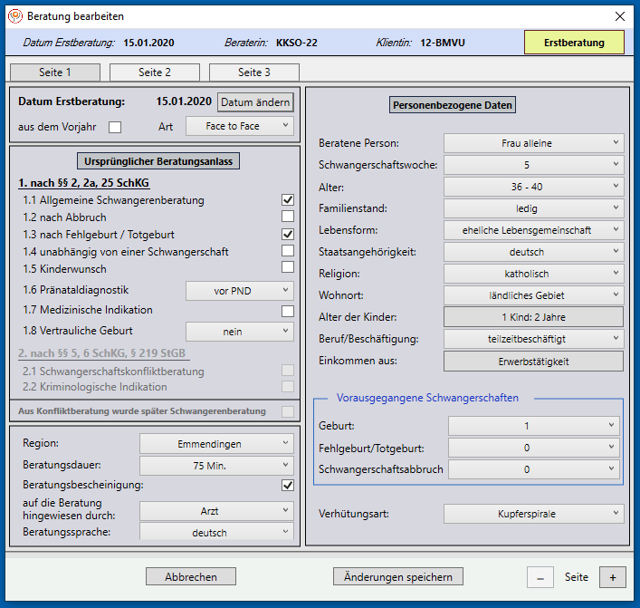Enable the Kinderwunsch checkbox
Image resolution: width=640 pixels, height=608 pixels.
pos(288,267)
